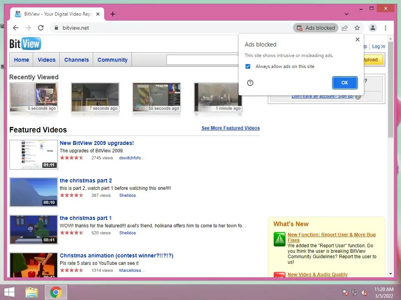
Task: Open the Windows Start menu
Action: coord(9,292)
